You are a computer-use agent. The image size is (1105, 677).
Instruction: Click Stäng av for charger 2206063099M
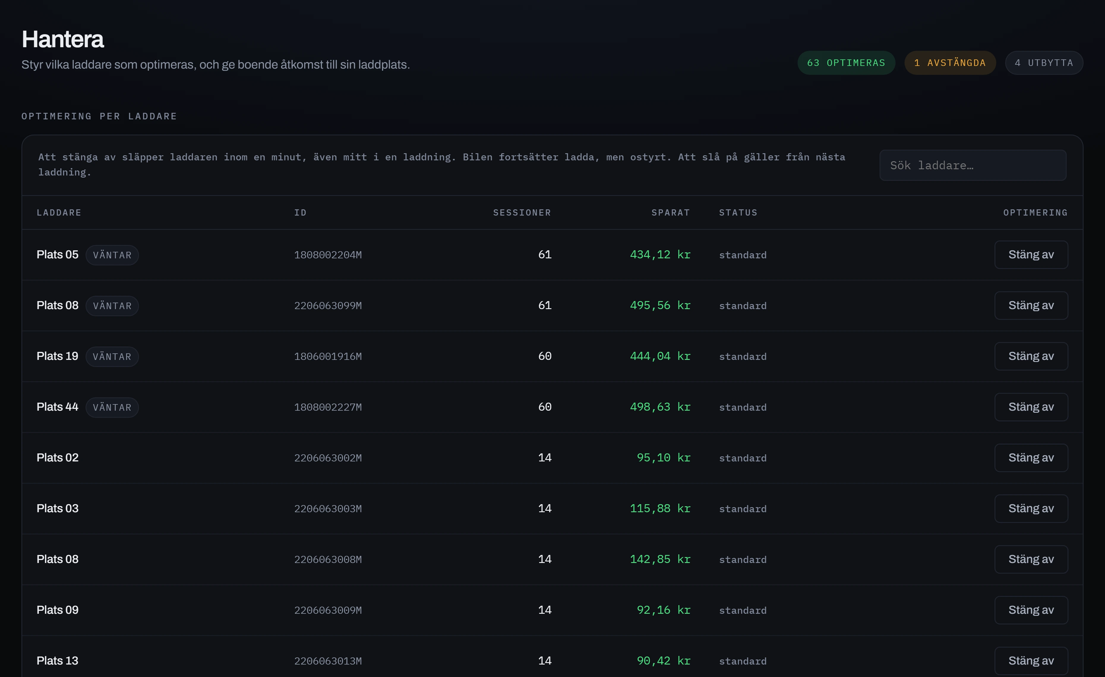tap(1031, 305)
